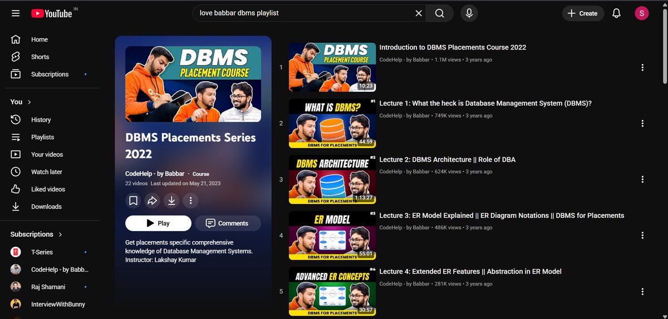Click playlist title DBMS Placements Series 2022

190,146
